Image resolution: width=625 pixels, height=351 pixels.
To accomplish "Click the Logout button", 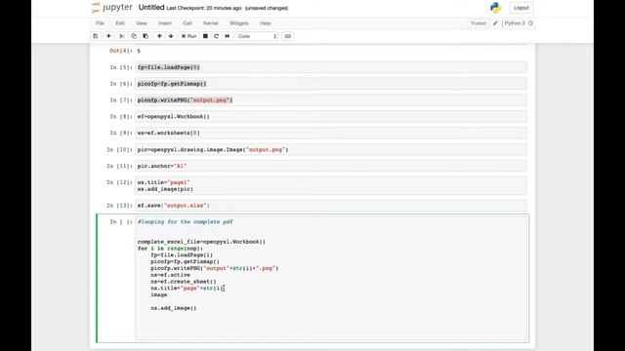I will click(521, 8).
